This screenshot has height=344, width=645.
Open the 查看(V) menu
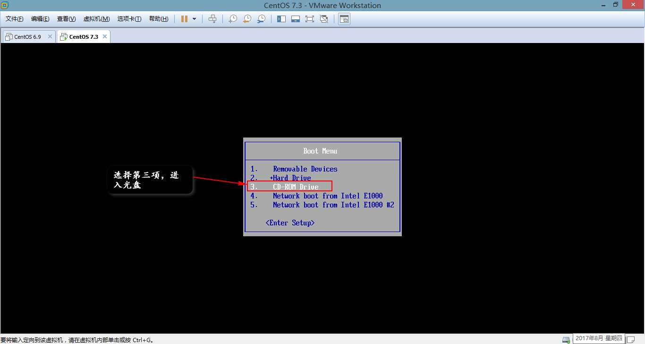click(x=66, y=19)
